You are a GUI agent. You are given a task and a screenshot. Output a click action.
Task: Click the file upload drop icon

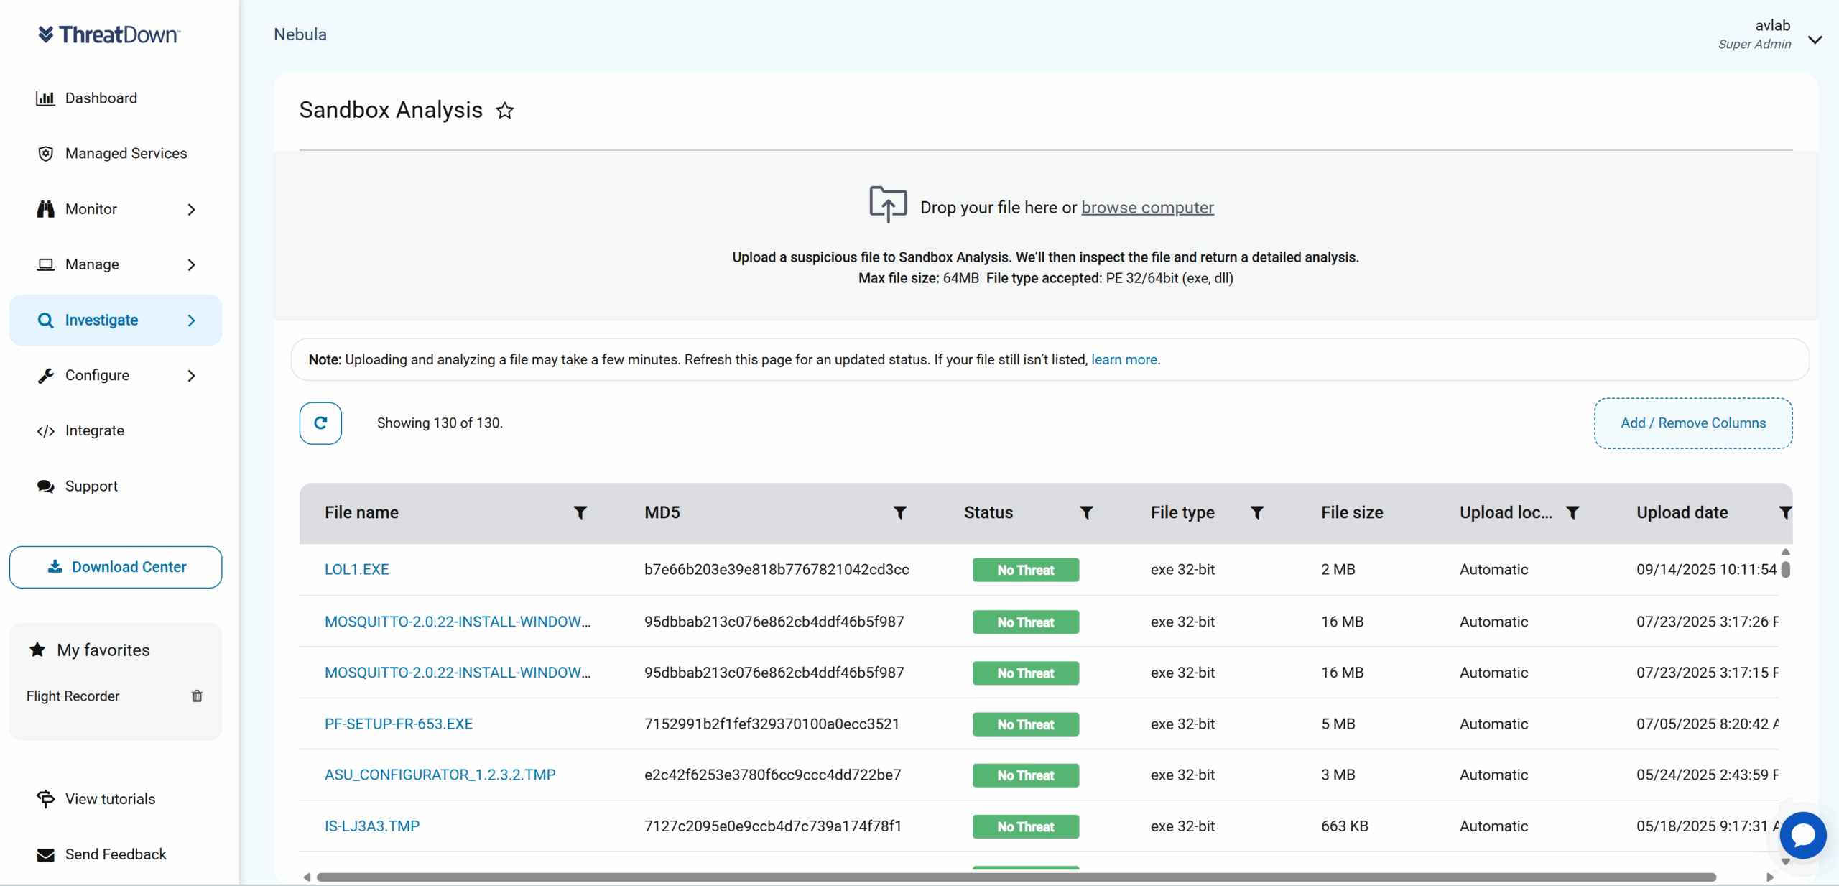888,205
